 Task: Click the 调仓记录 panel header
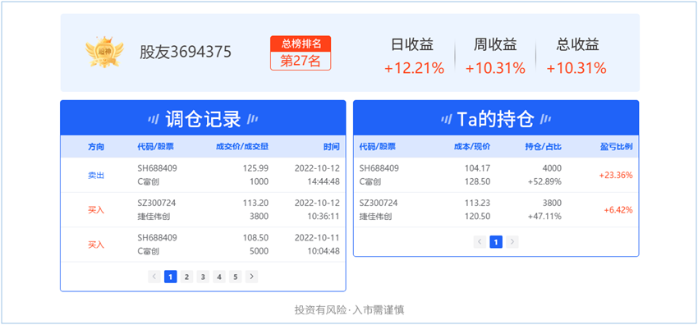click(203, 118)
